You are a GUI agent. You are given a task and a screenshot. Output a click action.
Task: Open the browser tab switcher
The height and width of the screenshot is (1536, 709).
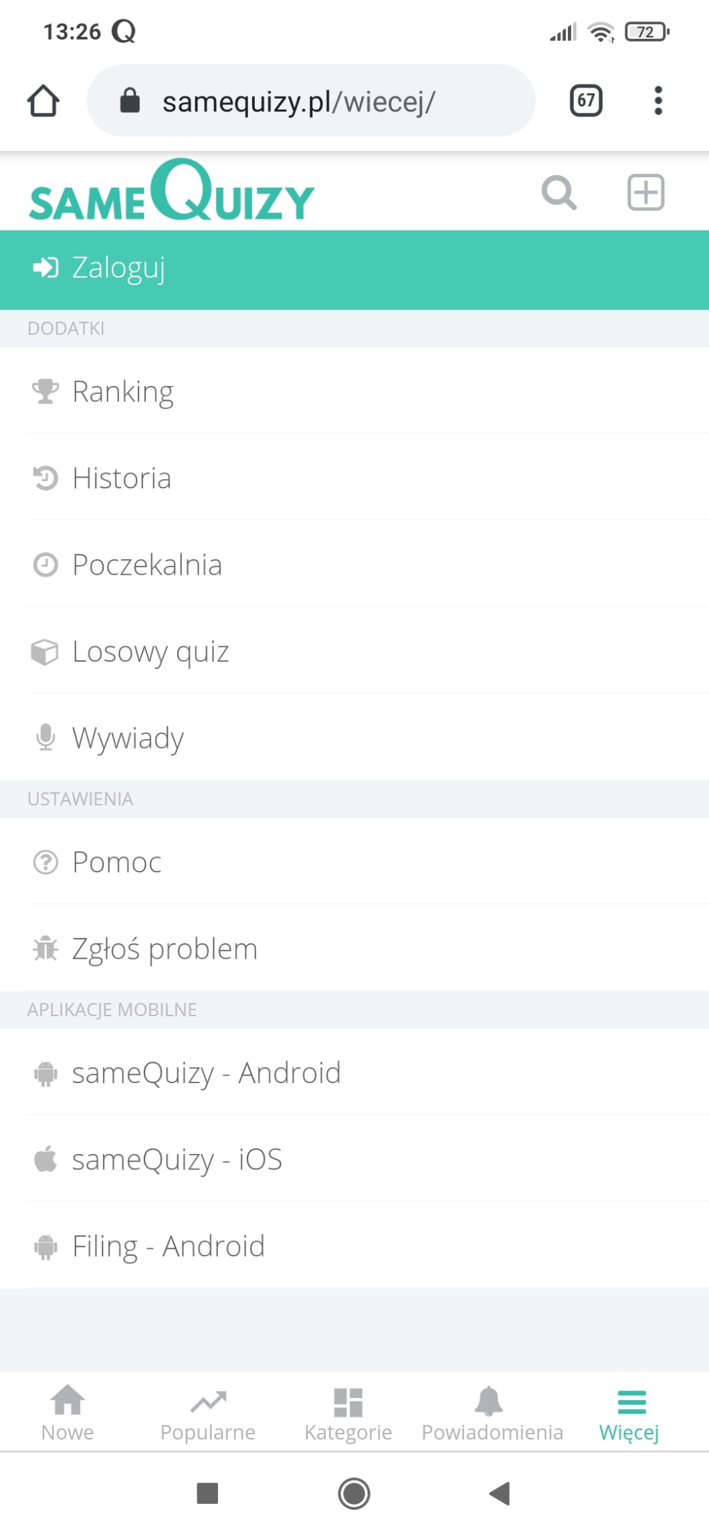point(586,101)
